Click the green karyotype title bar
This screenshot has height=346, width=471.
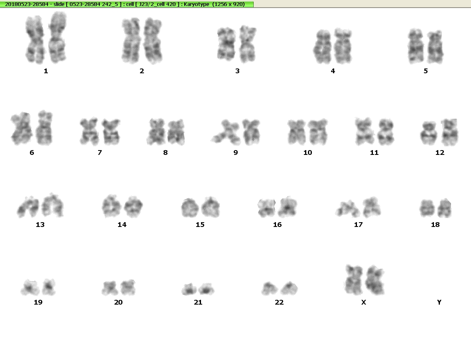pos(126,4)
